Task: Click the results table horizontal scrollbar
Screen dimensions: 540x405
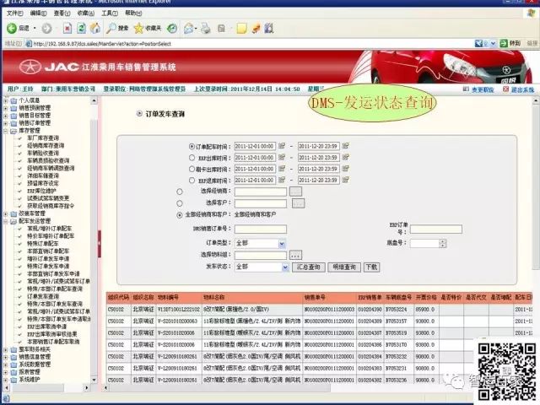Action: tap(217, 388)
